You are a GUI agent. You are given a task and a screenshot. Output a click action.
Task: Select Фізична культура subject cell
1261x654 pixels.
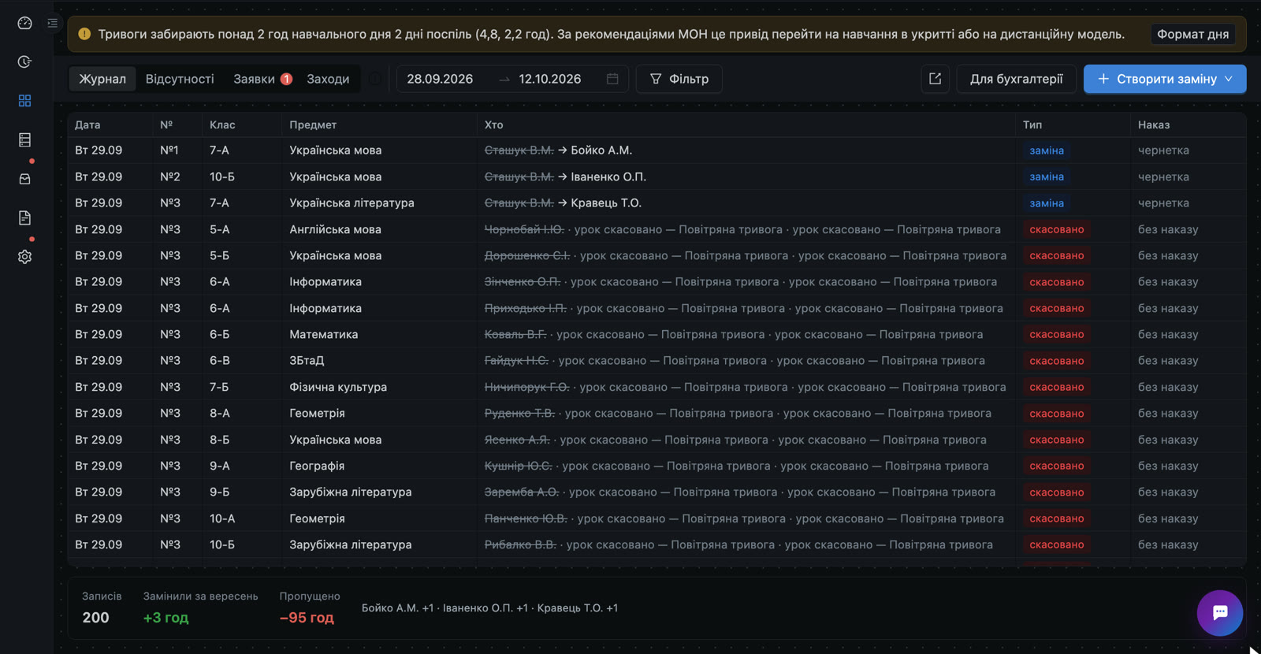(338, 387)
